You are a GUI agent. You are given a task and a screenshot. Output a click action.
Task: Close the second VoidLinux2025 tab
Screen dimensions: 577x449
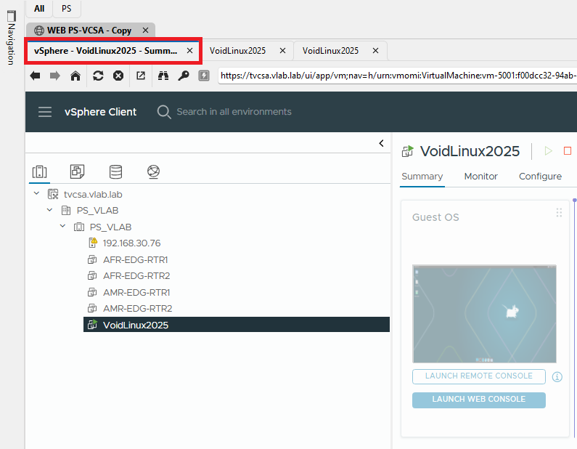[x=282, y=51]
